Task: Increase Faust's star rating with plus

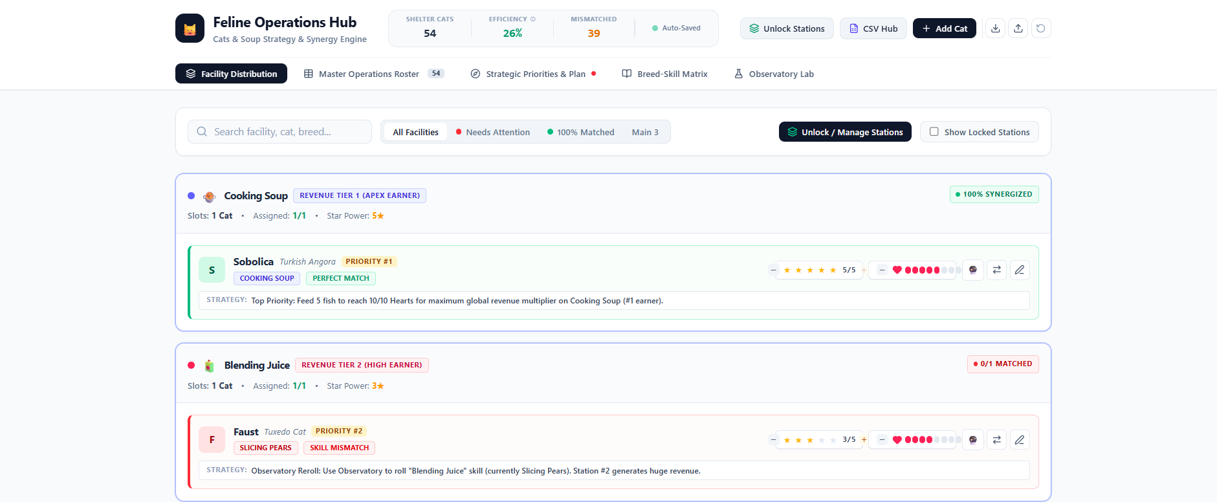Action: click(864, 440)
